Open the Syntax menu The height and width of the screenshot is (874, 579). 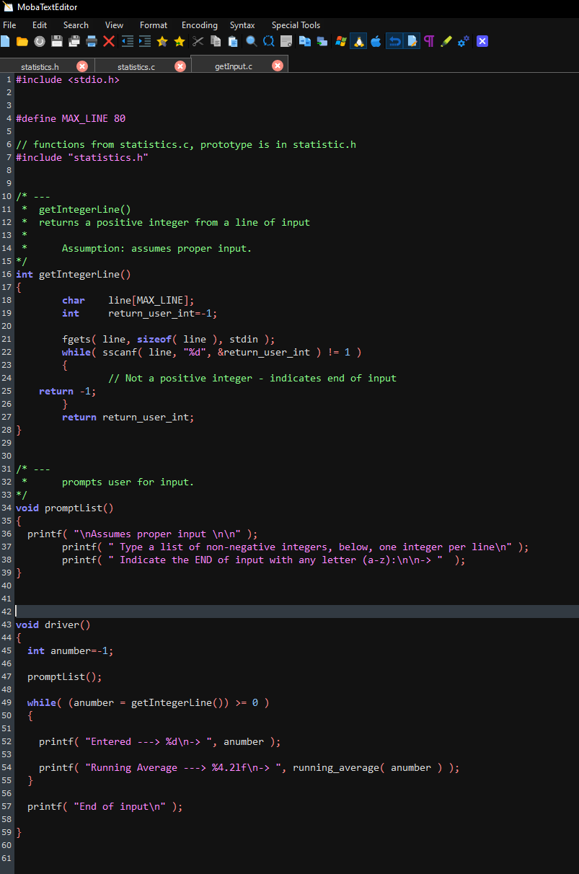tap(242, 25)
